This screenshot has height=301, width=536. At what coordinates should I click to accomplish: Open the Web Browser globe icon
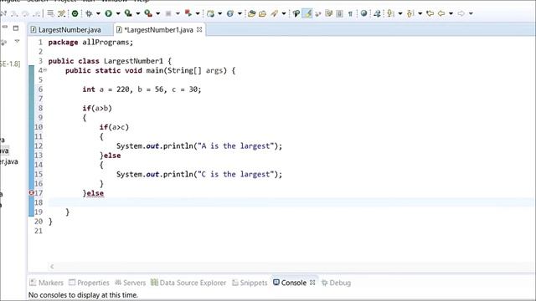point(364,13)
